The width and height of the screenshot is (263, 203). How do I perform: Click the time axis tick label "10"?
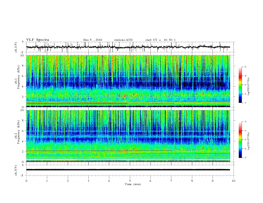(233, 181)
